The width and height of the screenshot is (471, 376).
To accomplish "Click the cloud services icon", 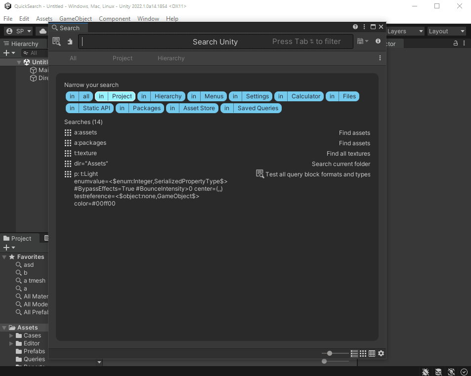I will click(x=43, y=31).
